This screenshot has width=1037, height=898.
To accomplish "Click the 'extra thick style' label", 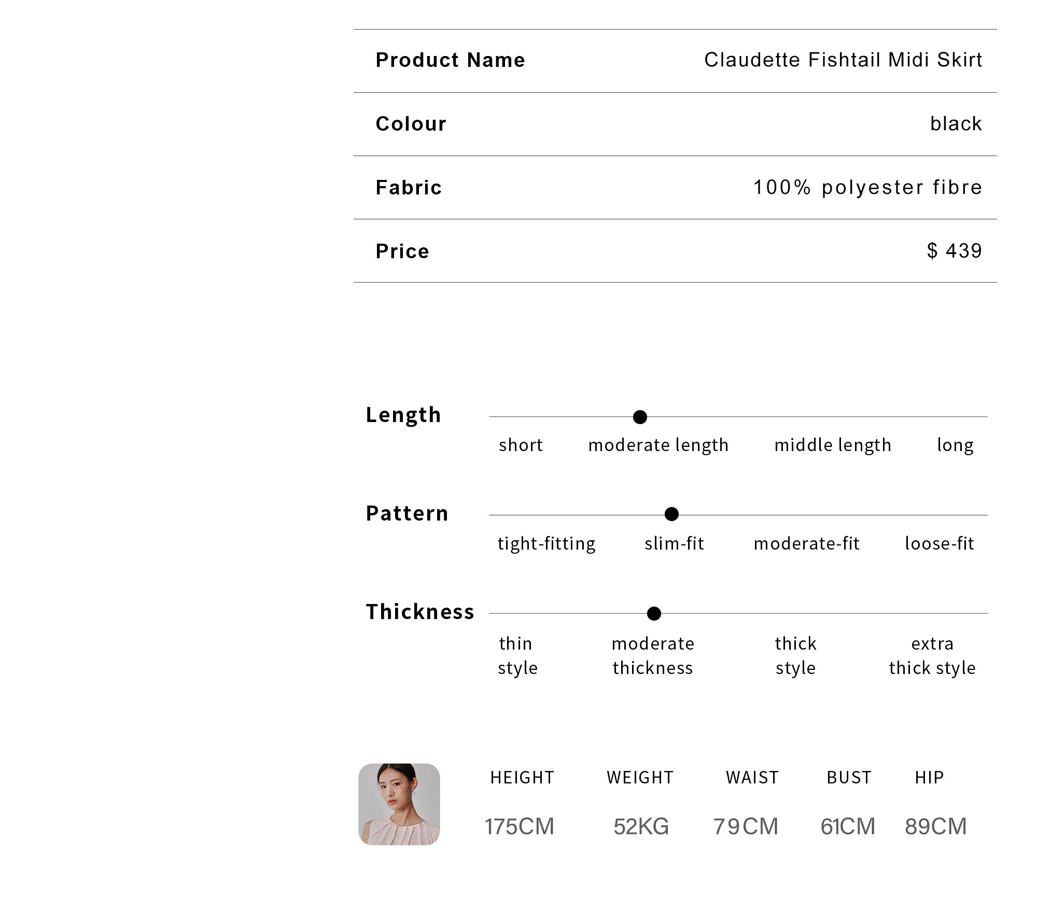I will [932, 656].
